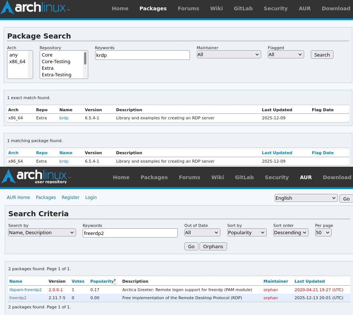Open the Flagged dropdown
This screenshot has height=315, width=353.
[286, 54]
